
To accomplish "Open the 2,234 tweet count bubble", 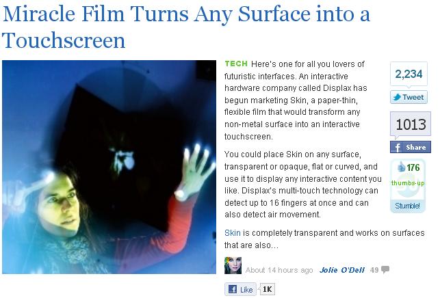I will tap(409, 74).
